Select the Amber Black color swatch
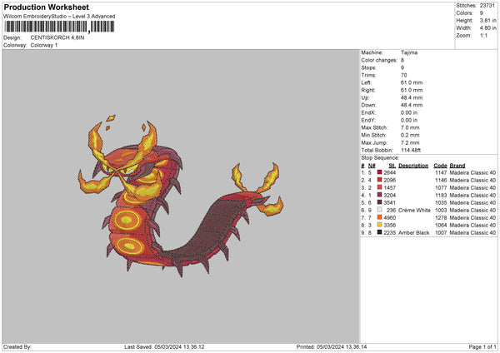500x353 pixels. tap(379, 232)
